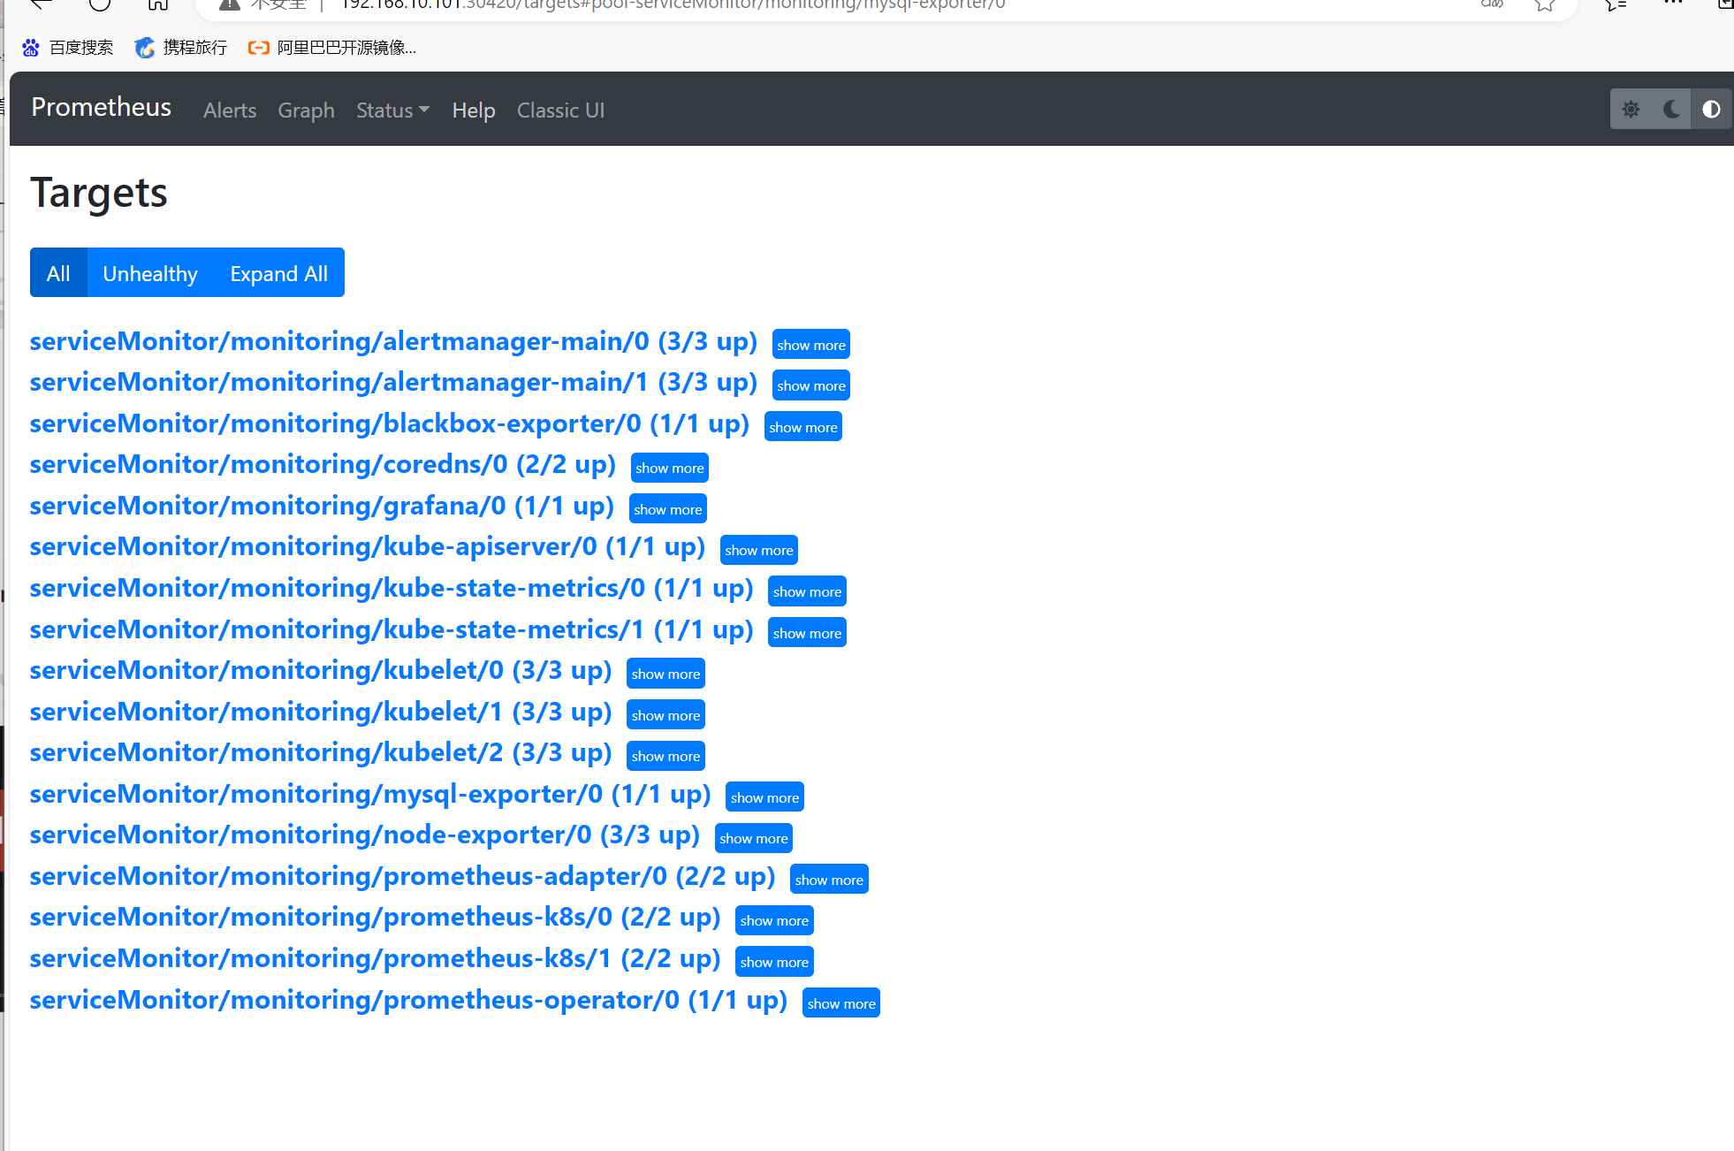Click the not-secure warning icon
The image size is (1734, 1151).
[230, 4]
